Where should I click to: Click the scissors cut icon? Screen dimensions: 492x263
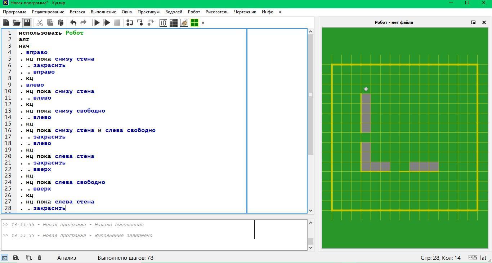(x=40, y=23)
